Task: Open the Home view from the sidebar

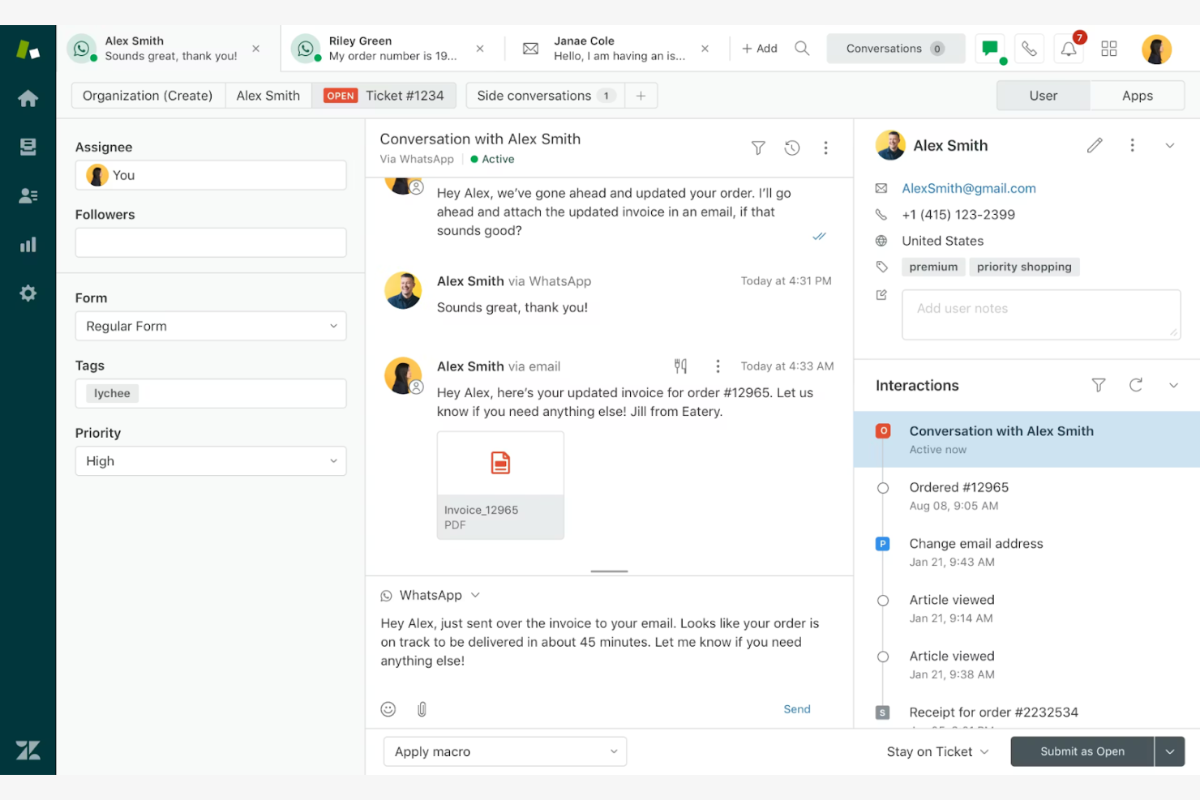Action: click(28, 98)
